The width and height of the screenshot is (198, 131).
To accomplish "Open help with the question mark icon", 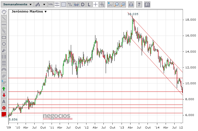I will tap(139, 4).
